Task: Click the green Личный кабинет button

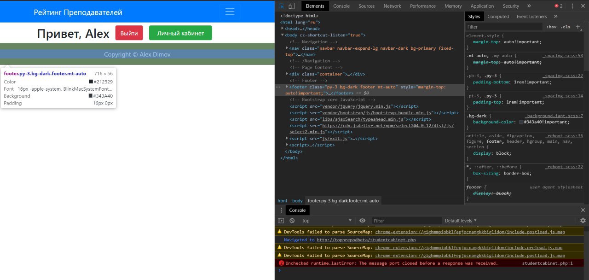Action: pyautogui.click(x=180, y=33)
